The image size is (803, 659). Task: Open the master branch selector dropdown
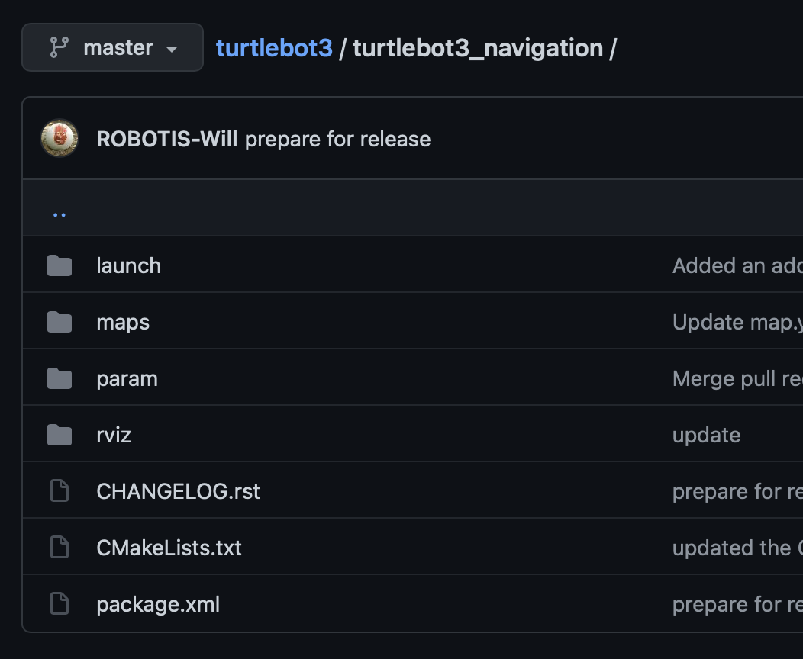pyautogui.click(x=113, y=47)
